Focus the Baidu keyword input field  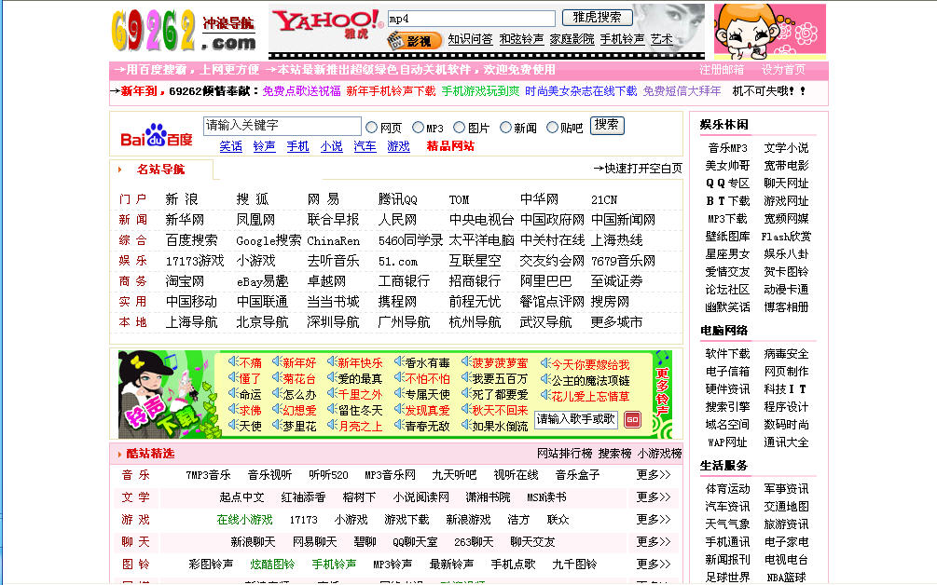coord(282,126)
